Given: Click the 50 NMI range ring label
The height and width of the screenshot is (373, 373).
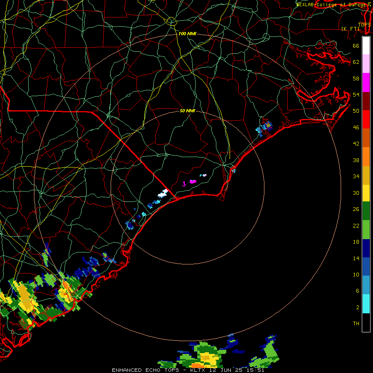Looking at the screenshot, I should pyautogui.click(x=187, y=111).
